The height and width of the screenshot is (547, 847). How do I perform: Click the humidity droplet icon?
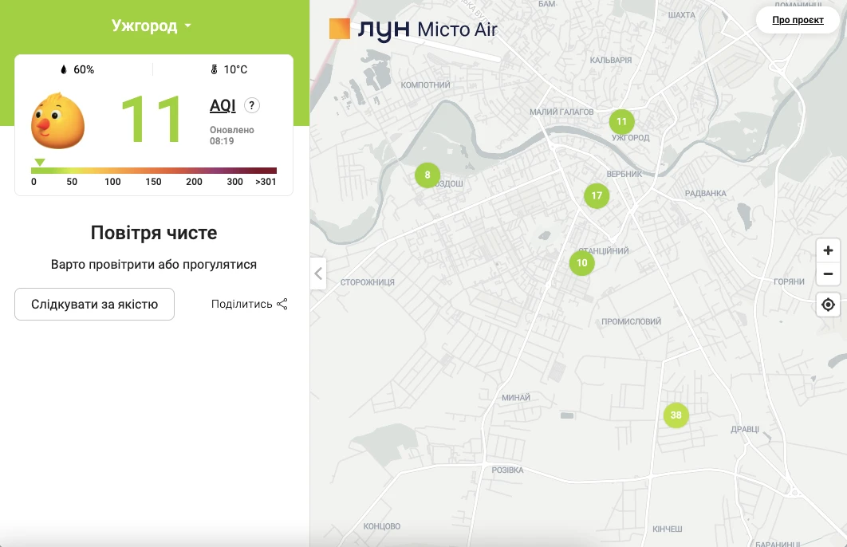point(64,69)
